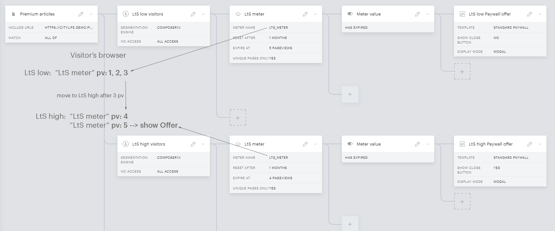Add step after lower Meter value branch
The height and width of the screenshot is (231, 555).
pos(350,224)
